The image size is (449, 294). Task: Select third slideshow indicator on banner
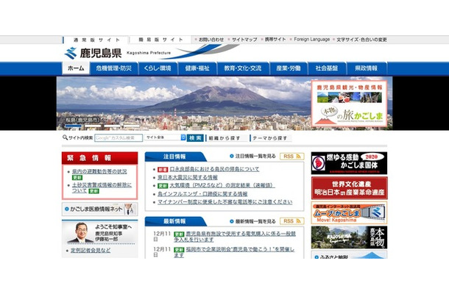point(112,126)
